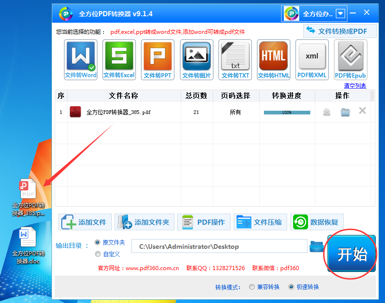Click the 总页数 column header
The height and width of the screenshot is (303, 385).
(x=196, y=95)
